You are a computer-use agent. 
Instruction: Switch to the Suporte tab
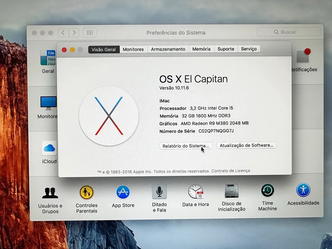pyautogui.click(x=226, y=49)
